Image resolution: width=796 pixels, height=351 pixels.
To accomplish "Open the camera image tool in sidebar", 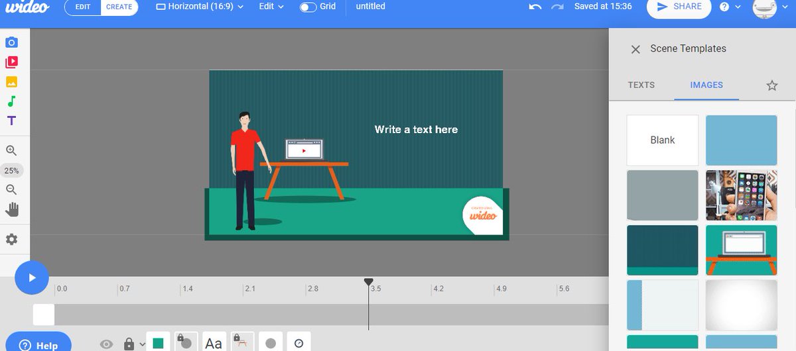I will coord(11,43).
